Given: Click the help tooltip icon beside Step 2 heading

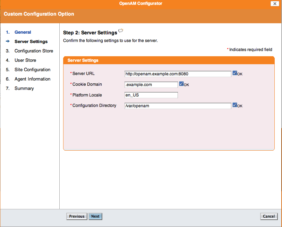Looking at the screenshot, I should point(121,31).
